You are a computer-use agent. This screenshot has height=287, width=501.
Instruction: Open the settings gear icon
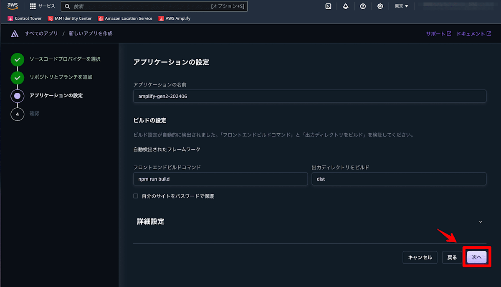[x=380, y=6]
